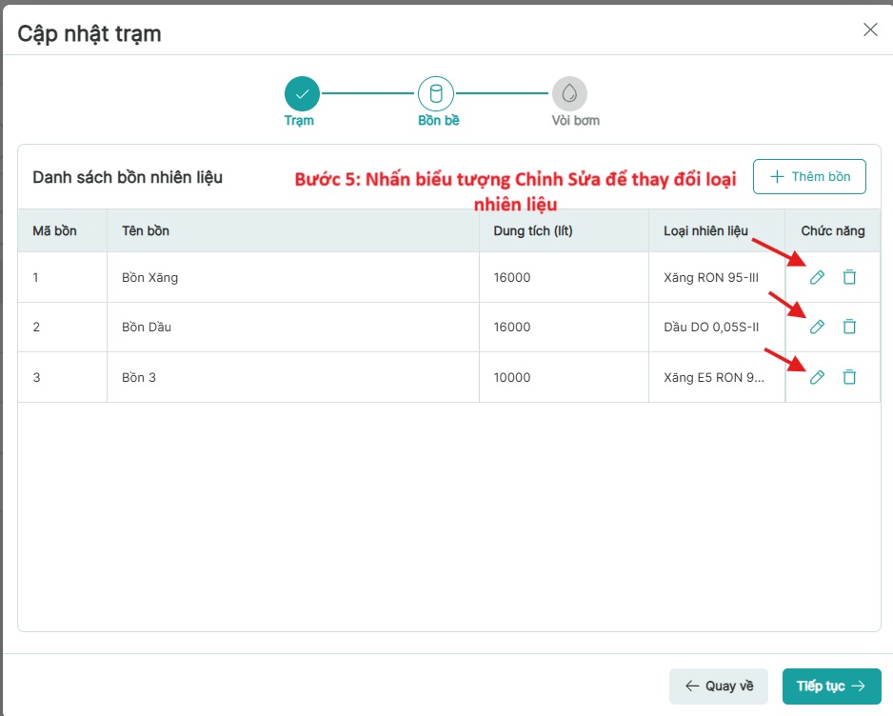The width and height of the screenshot is (893, 716).
Task: Select the Dầu DO 0,05S-II cell
Action: (x=710, y=327)
